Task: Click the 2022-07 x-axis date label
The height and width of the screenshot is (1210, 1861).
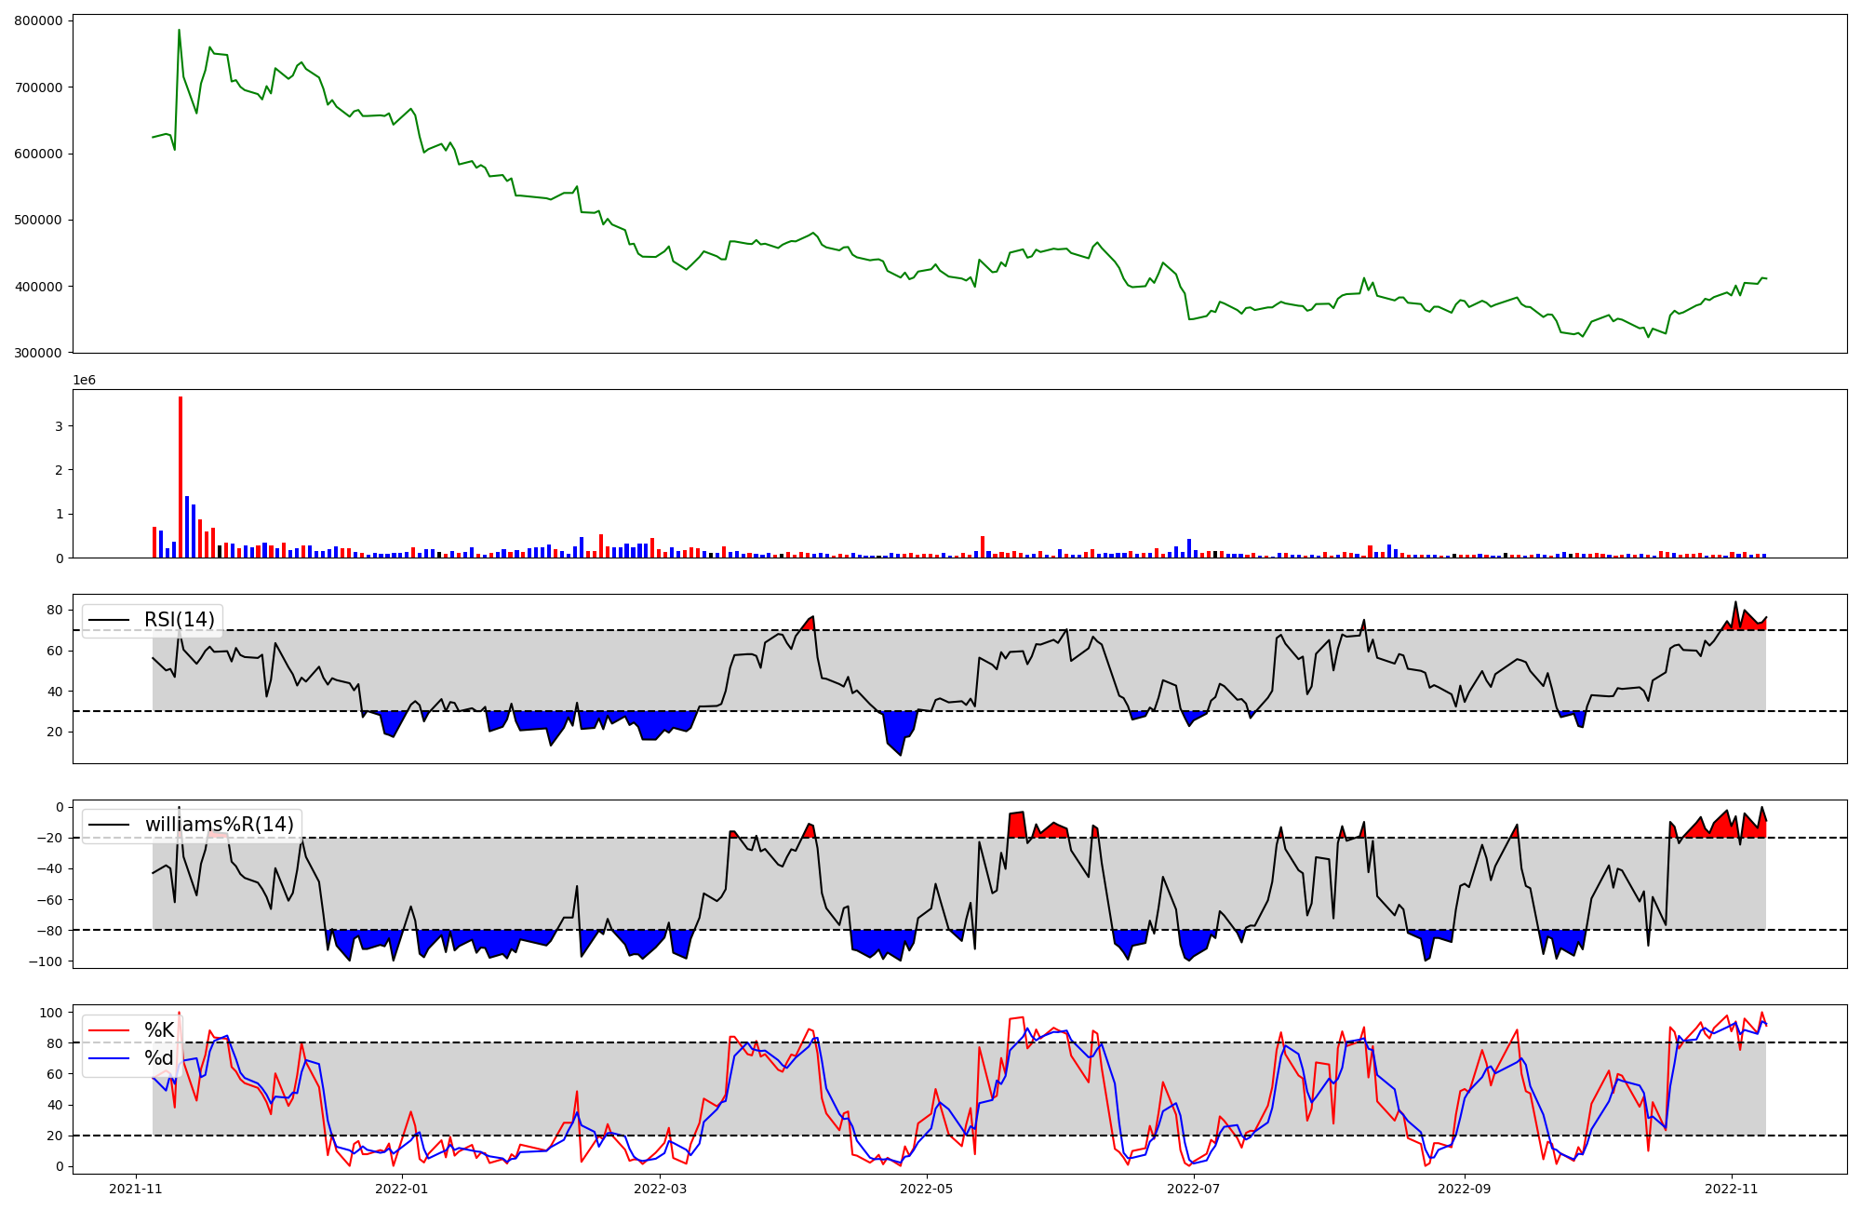Action: pos(1193,1189)
